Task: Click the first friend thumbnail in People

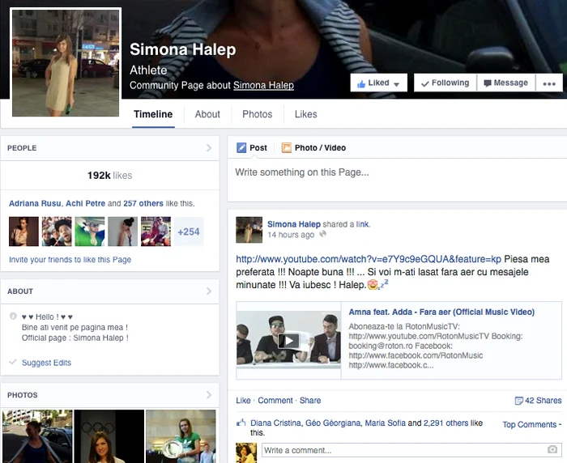Action: 23,231
